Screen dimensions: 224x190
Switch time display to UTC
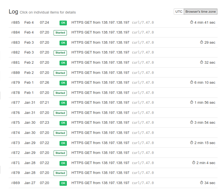click(x=179, y=12)
